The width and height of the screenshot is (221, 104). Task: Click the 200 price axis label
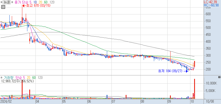point(208,69)
